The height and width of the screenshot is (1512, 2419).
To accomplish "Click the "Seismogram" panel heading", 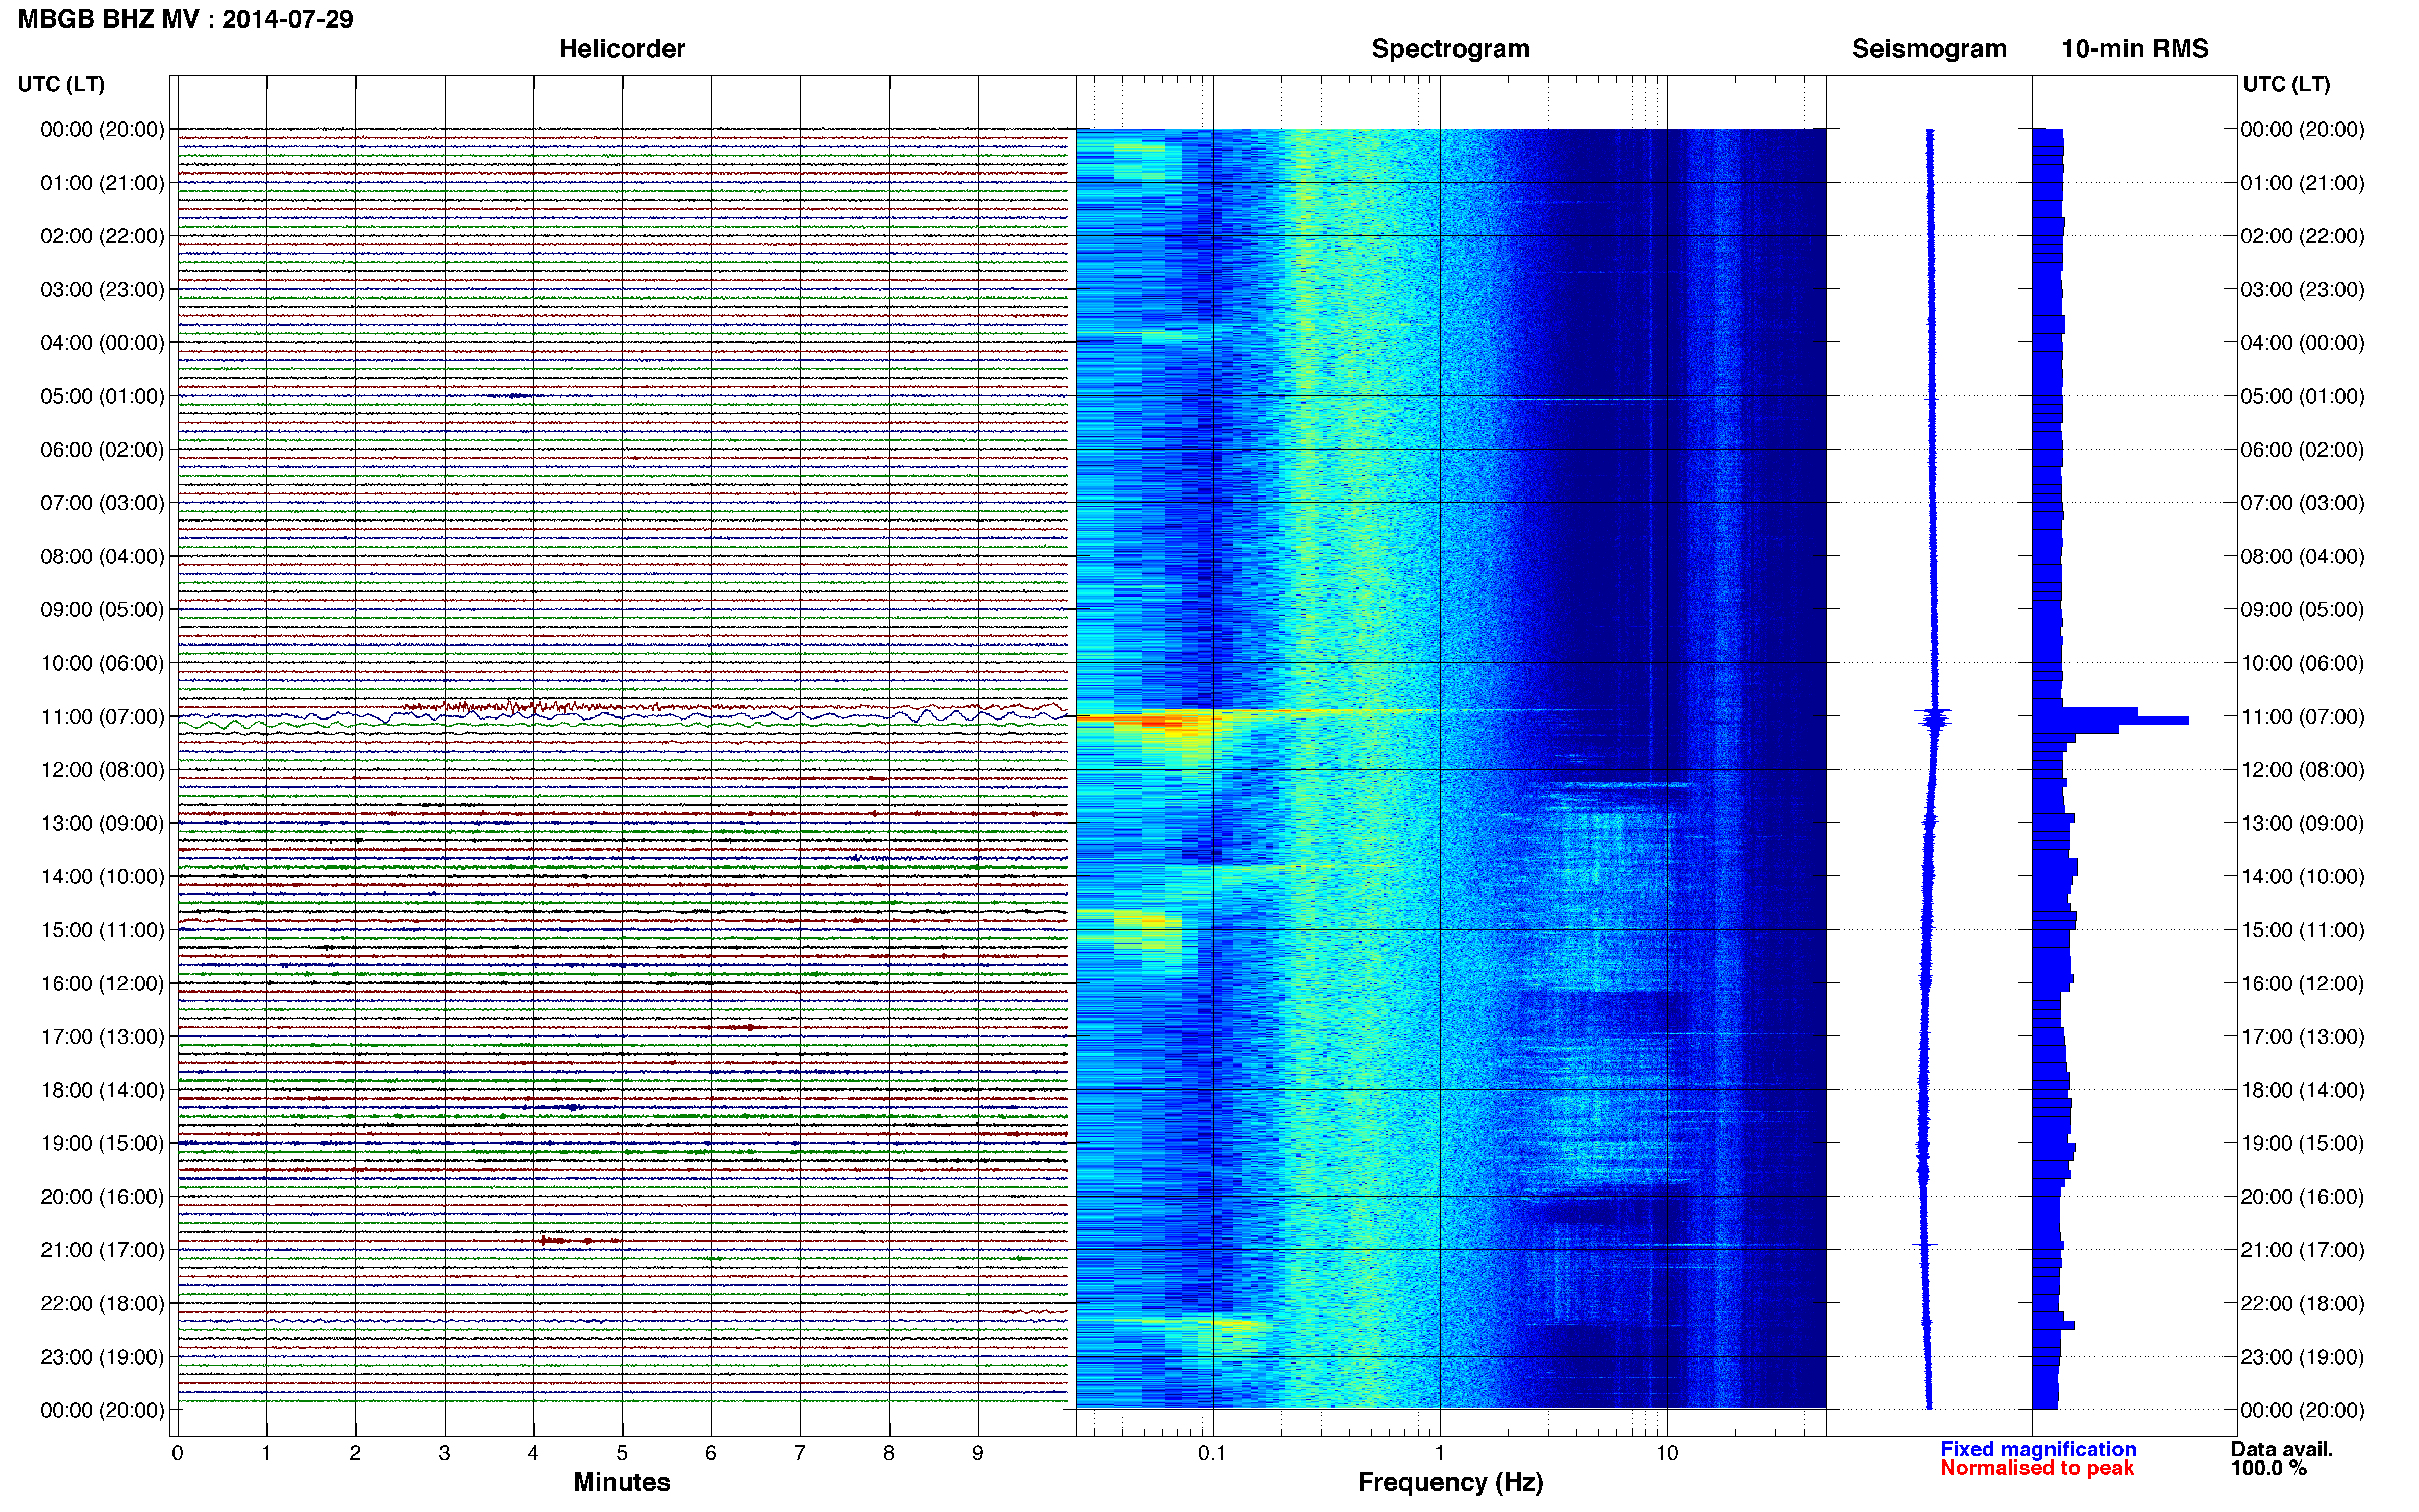I will pos(1929,49).
